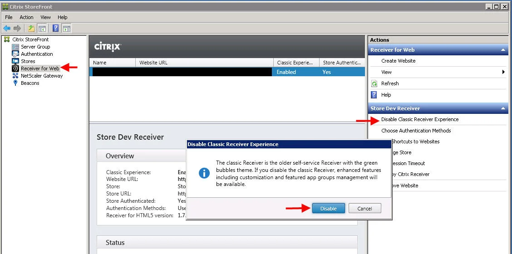Sort by the Website URL column header
Image resolution: width=512 pixels, height=254 pixels.
[x=204, y=63]
